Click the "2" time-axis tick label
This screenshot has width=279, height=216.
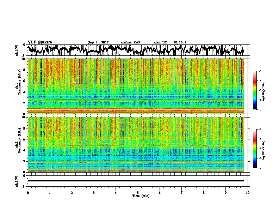point(72,193)
